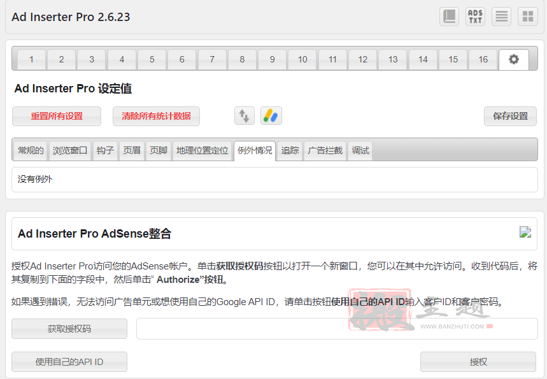Open the 地理位置定位 tab
The height and width of the screenshot is (379, 547).
[202, 151]
